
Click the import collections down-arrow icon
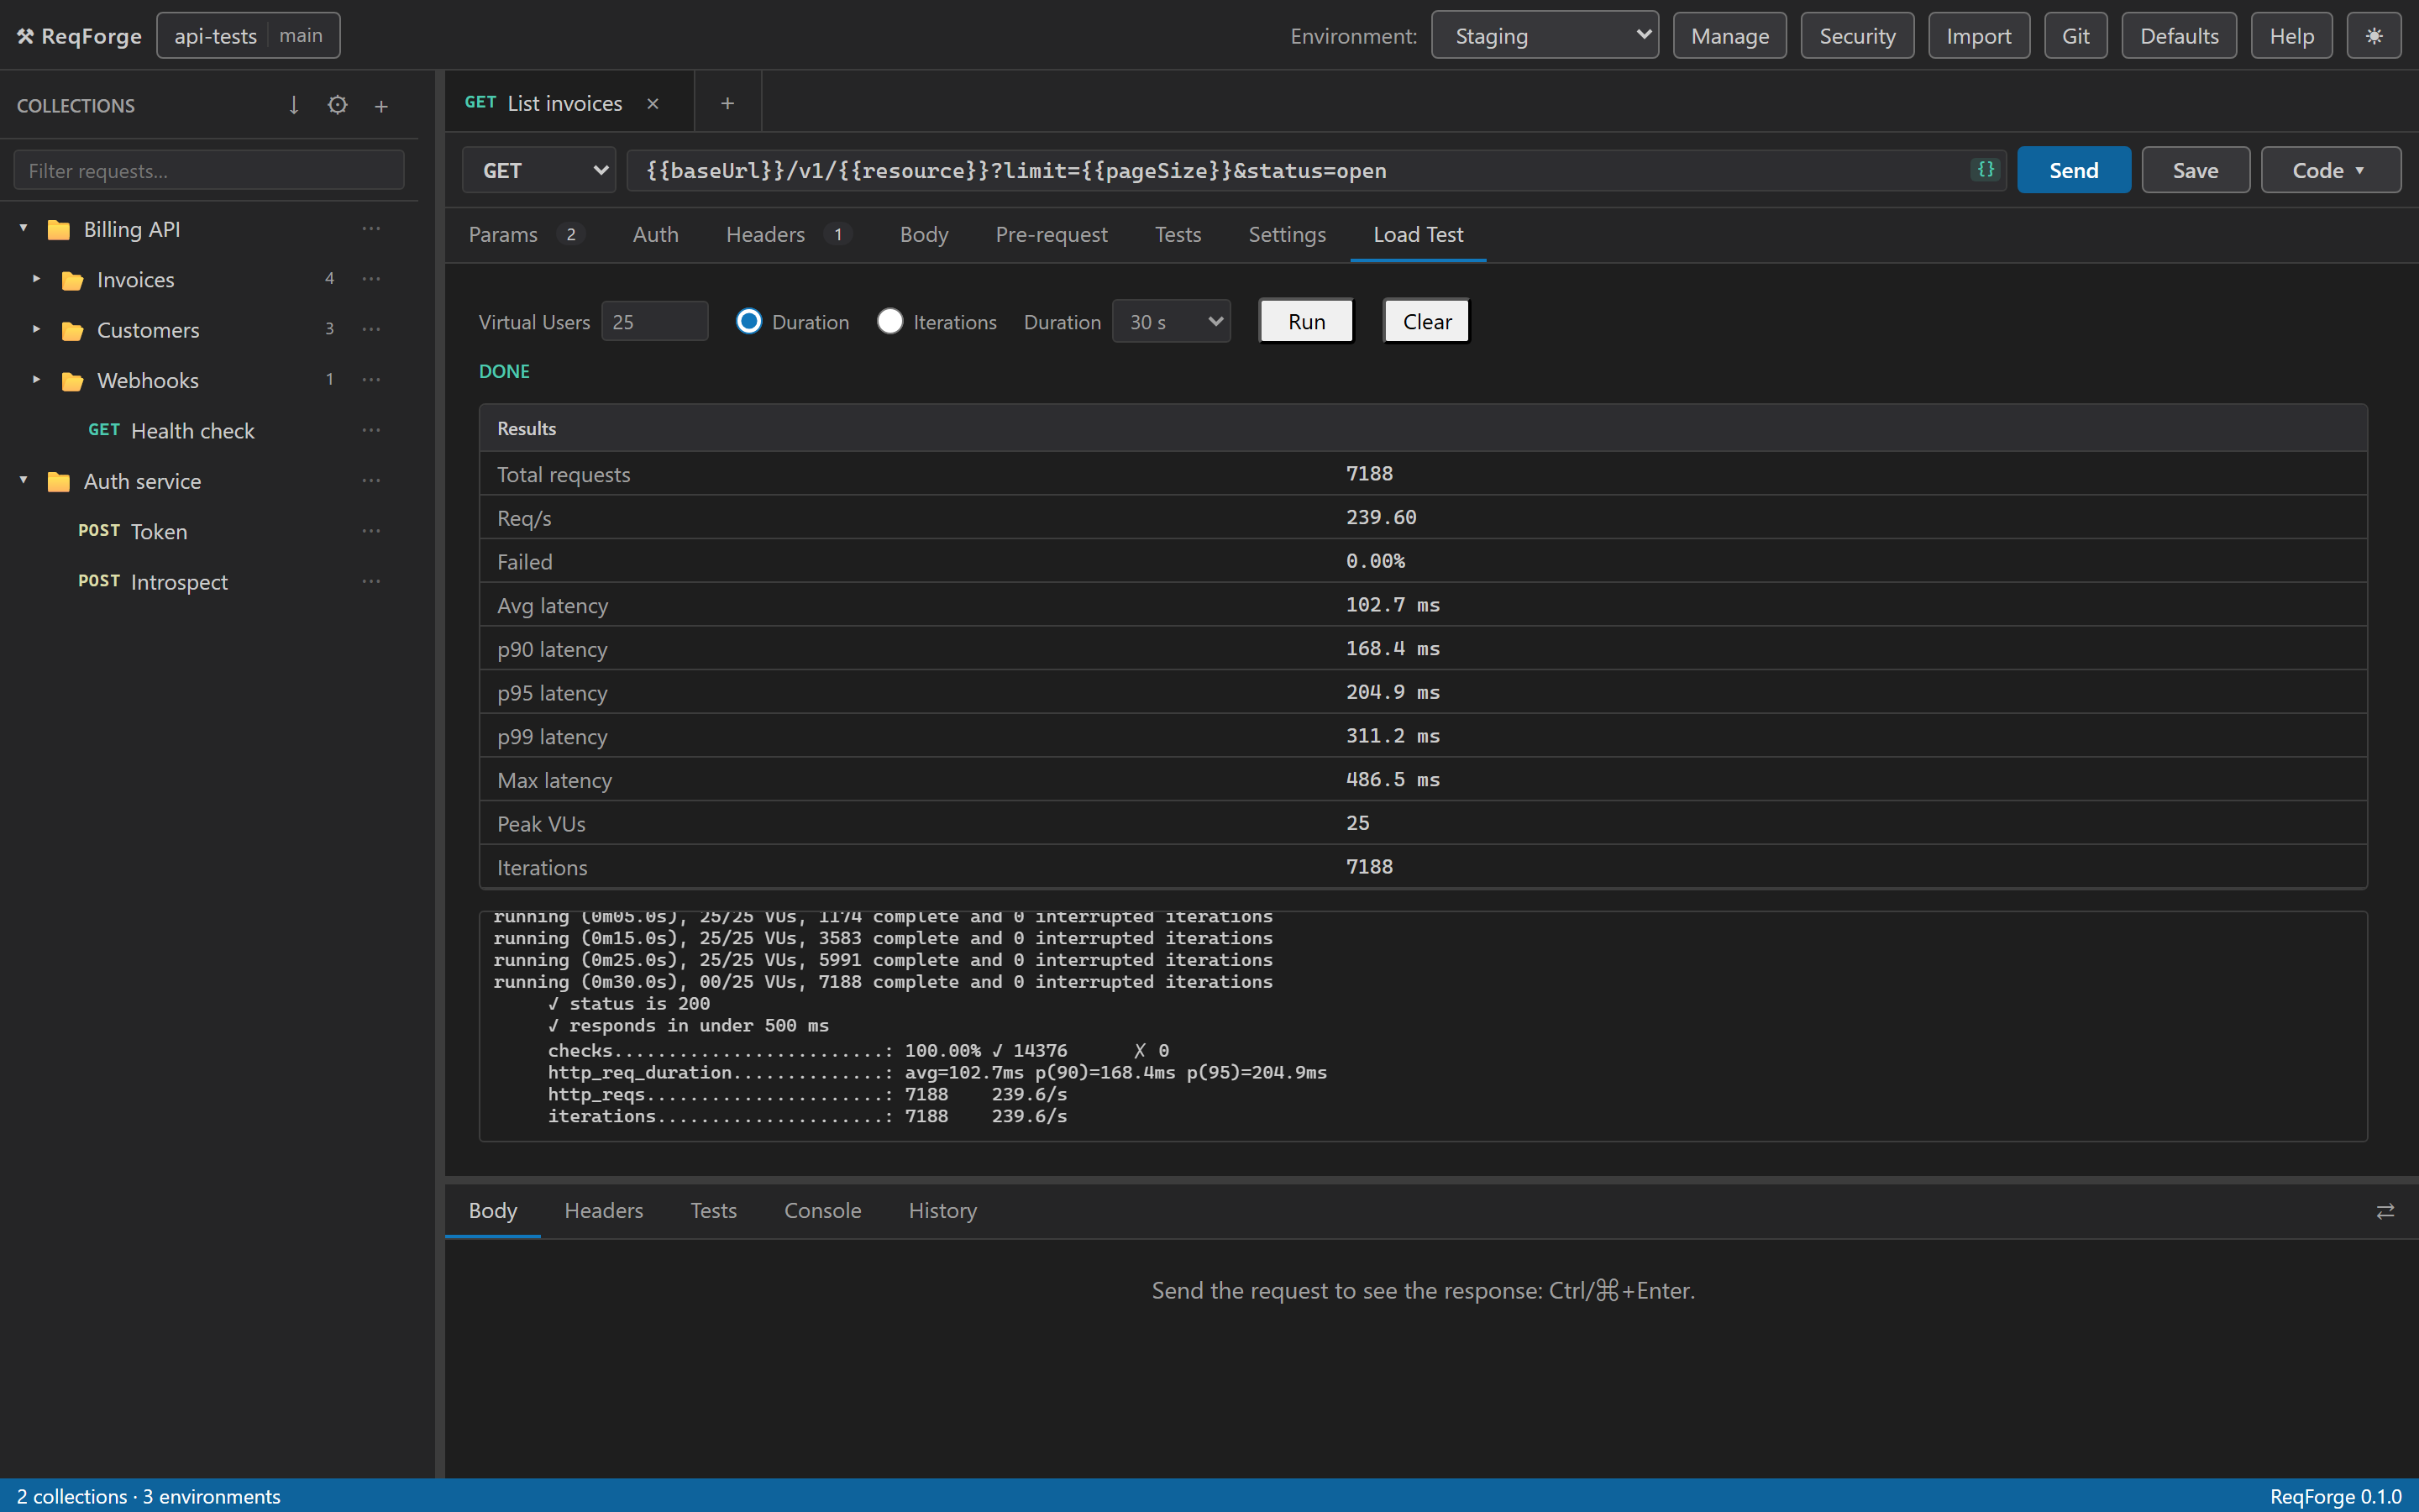(294, 105)
